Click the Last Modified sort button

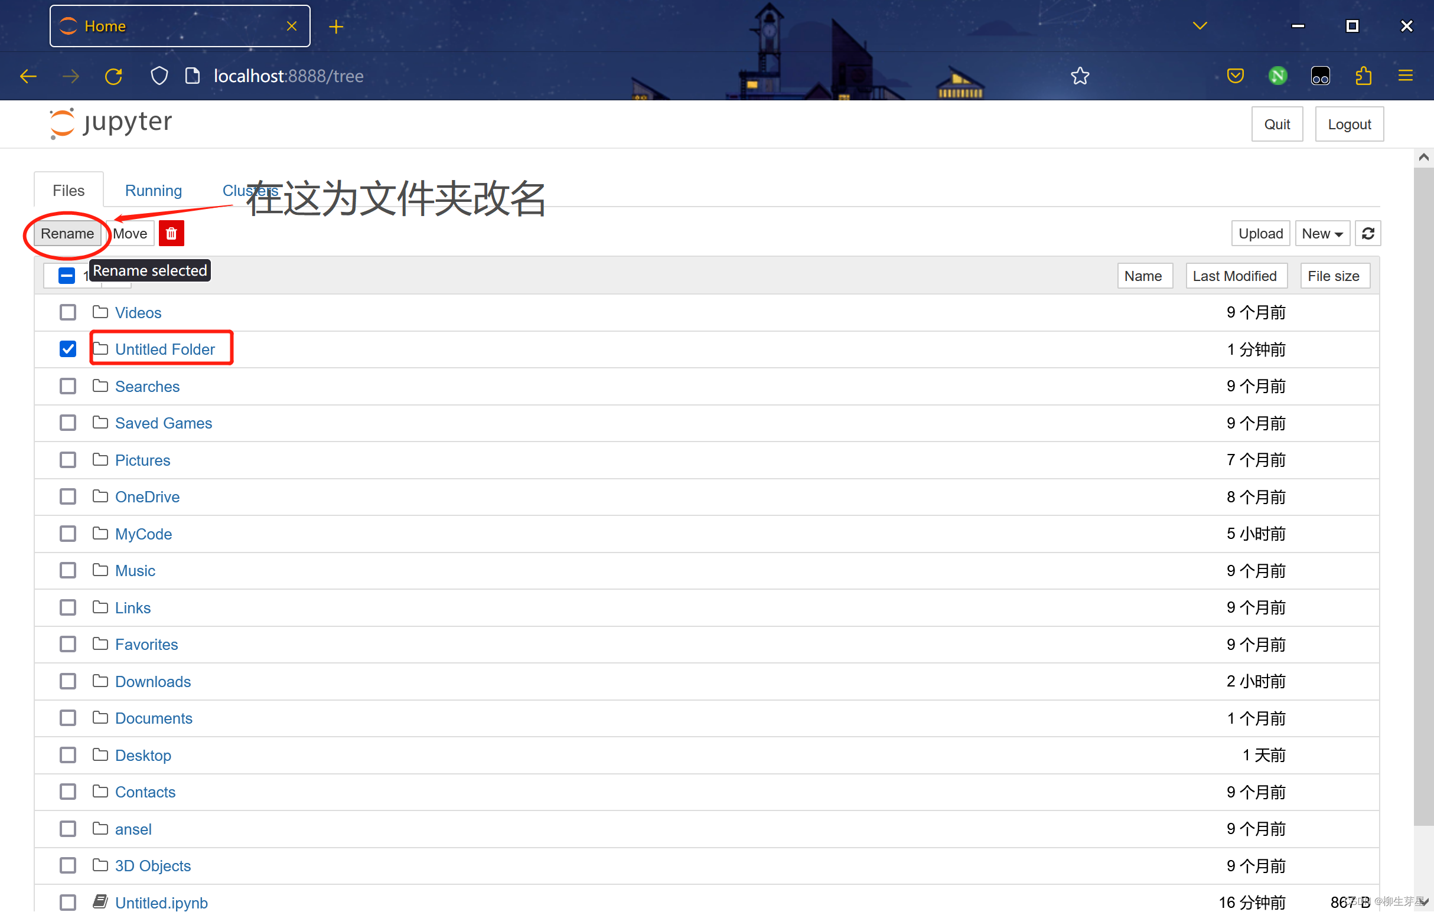pyautogui.click(x=1236, y=276)
